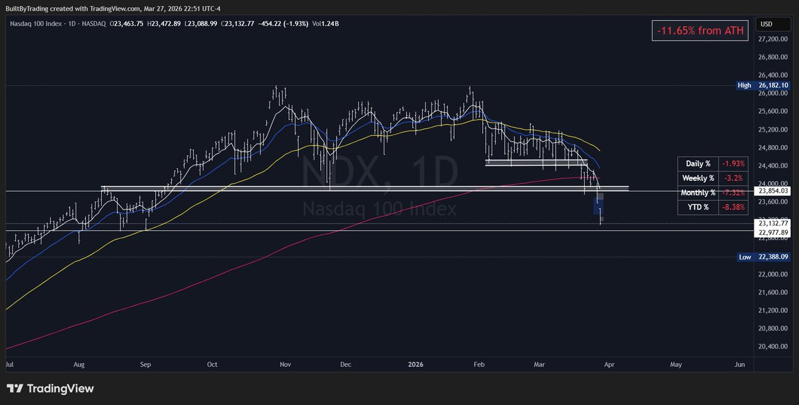Click the 'YTD %' row label
The width and height of the screenshot is (799, 405).
[x=698, y=206]
